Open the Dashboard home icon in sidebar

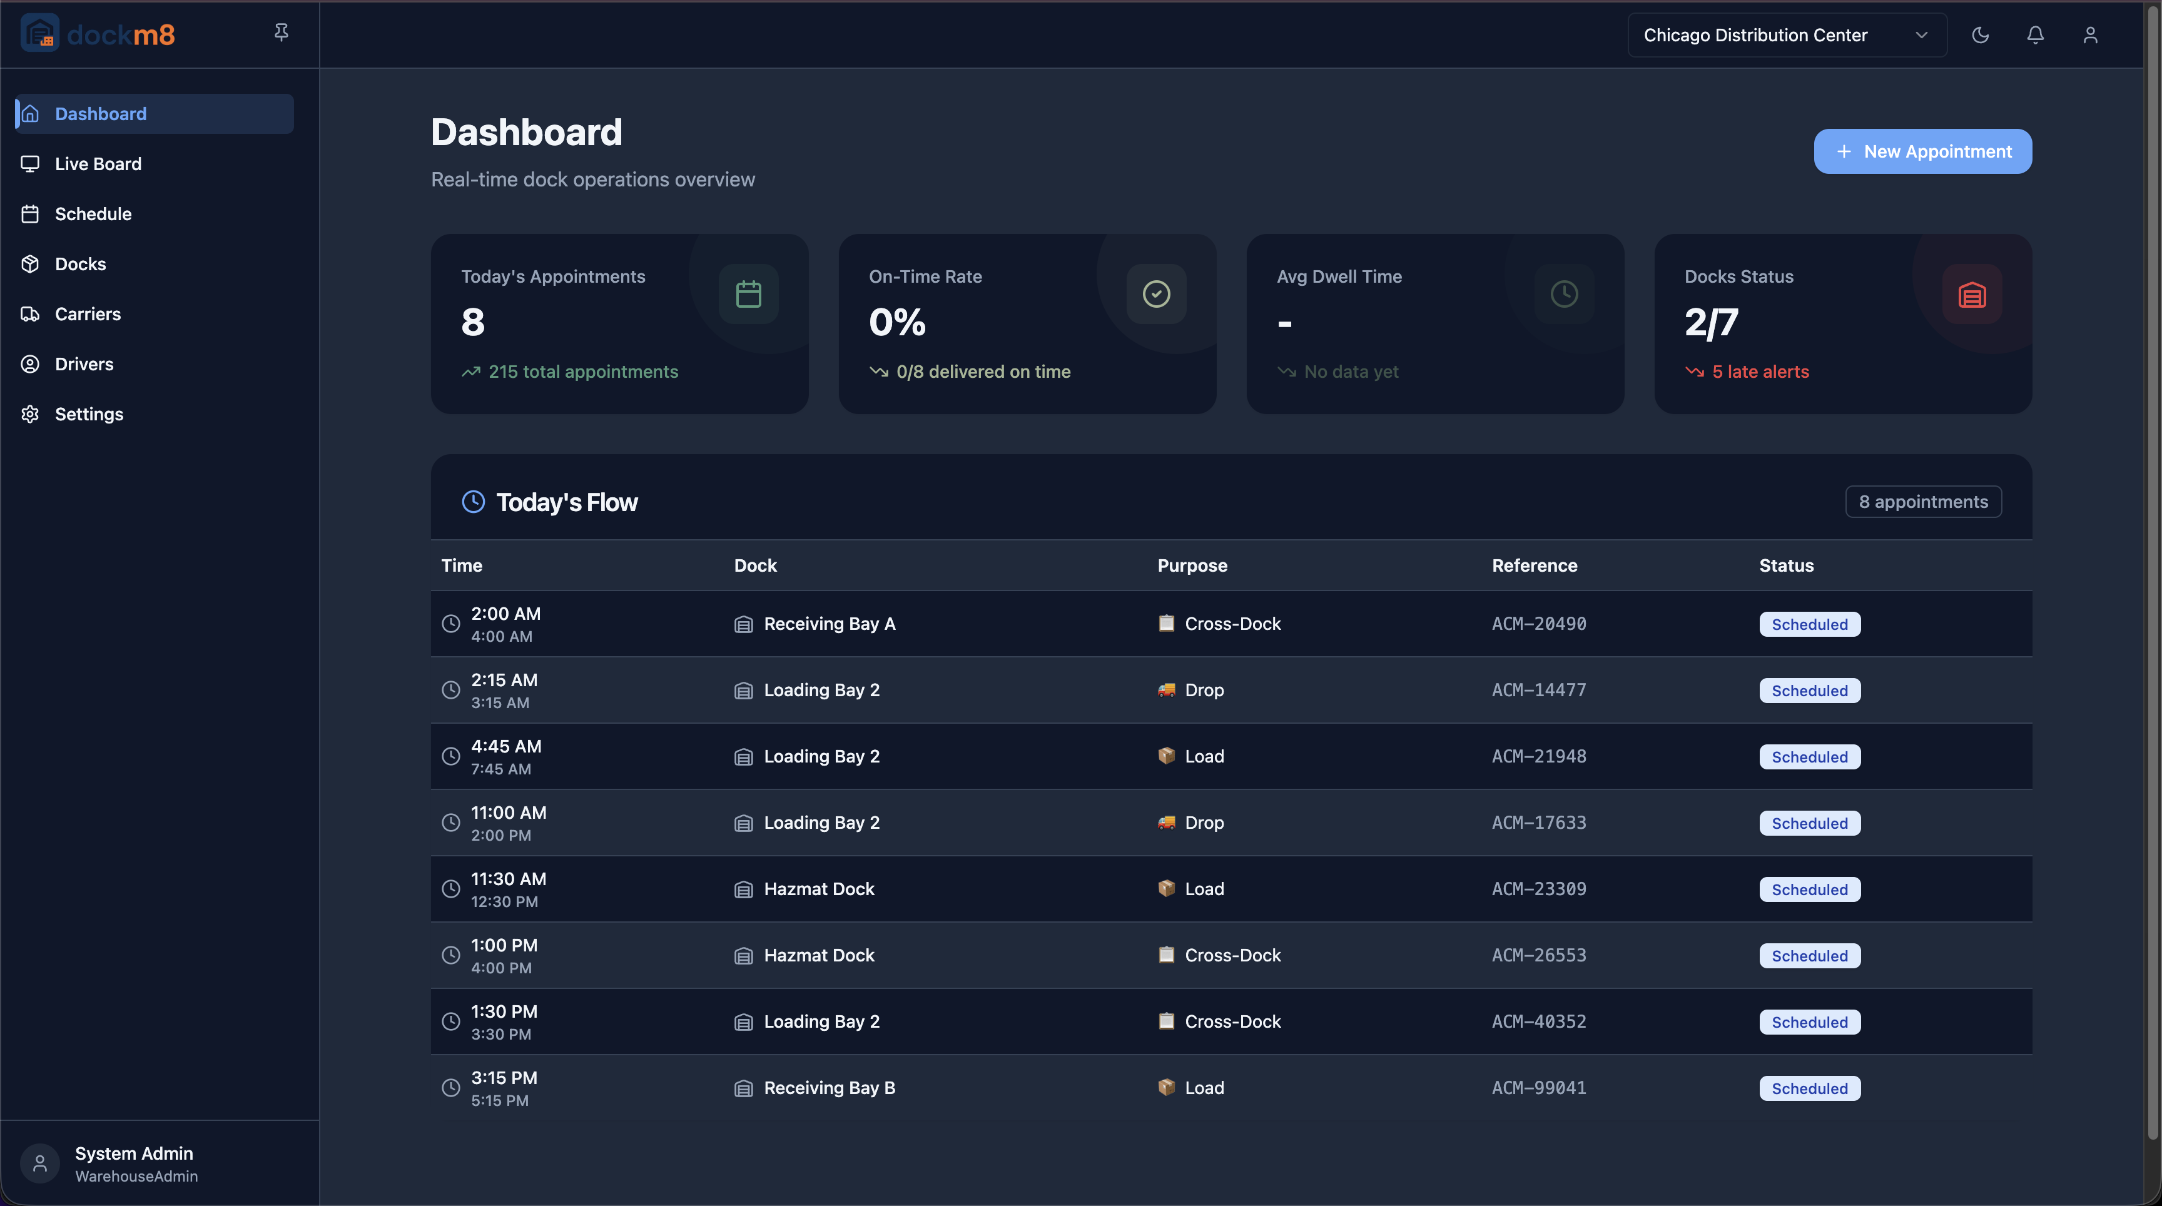click(30, 113)
